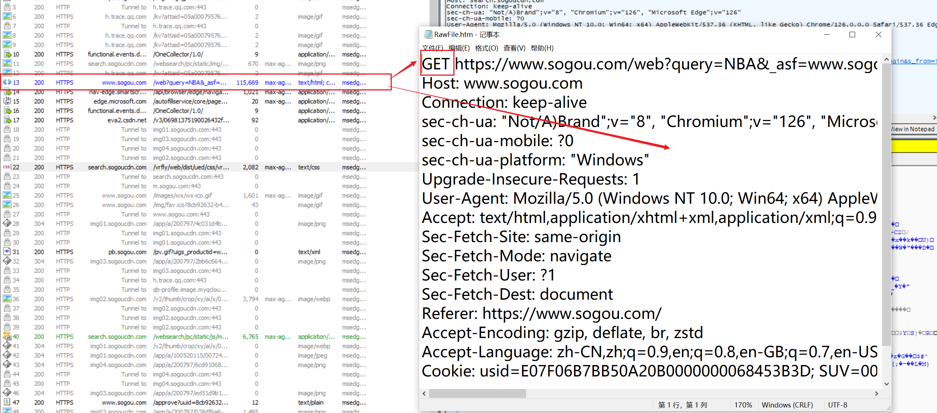Click the Windows (CRLF) status bar entry

(x=787, y=405)
